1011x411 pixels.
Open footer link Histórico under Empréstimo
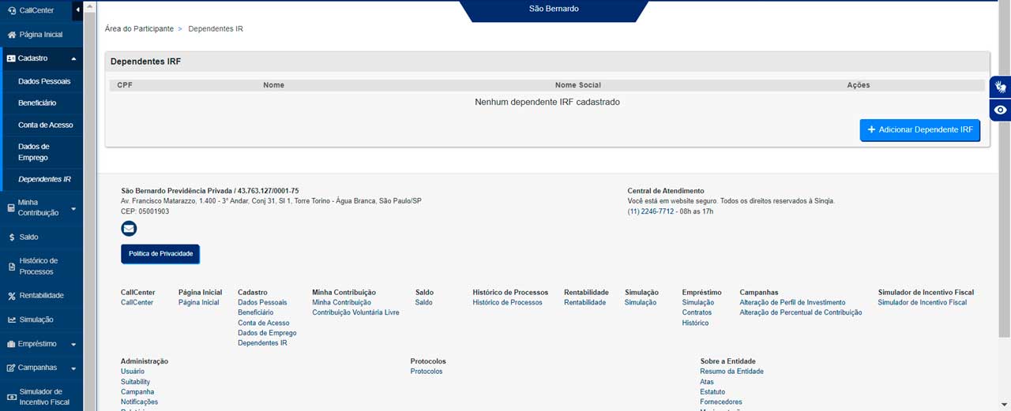point(695,323)
